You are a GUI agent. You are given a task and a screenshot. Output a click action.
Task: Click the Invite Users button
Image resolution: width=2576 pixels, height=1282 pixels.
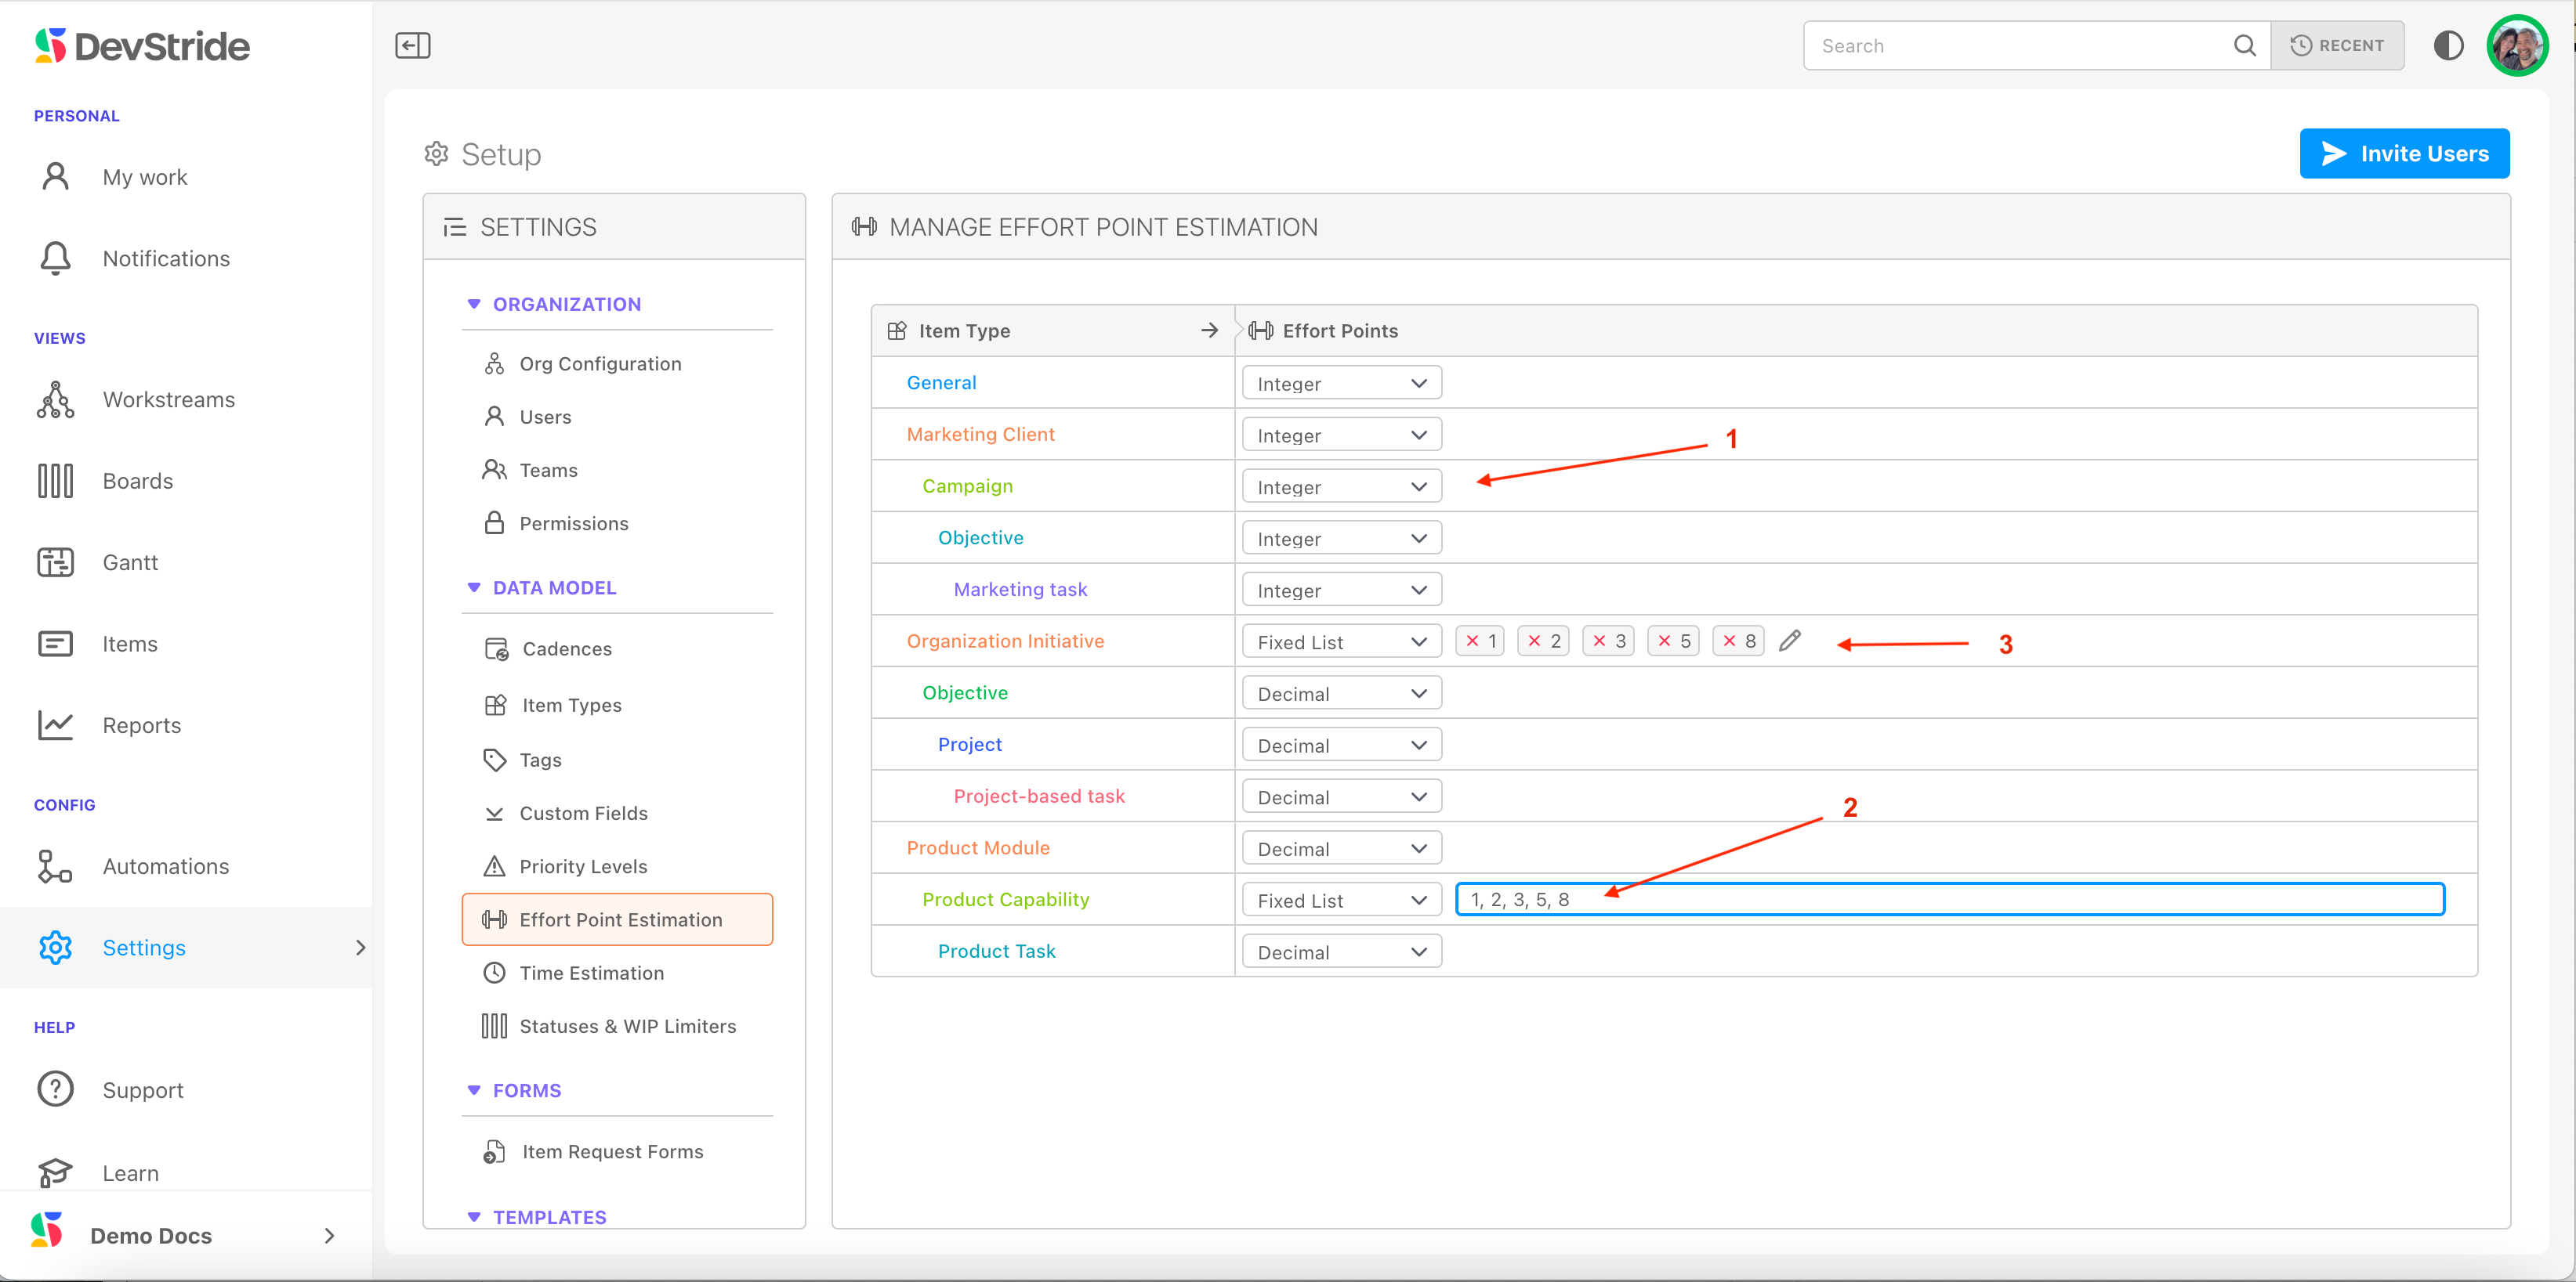[2403, 153]
